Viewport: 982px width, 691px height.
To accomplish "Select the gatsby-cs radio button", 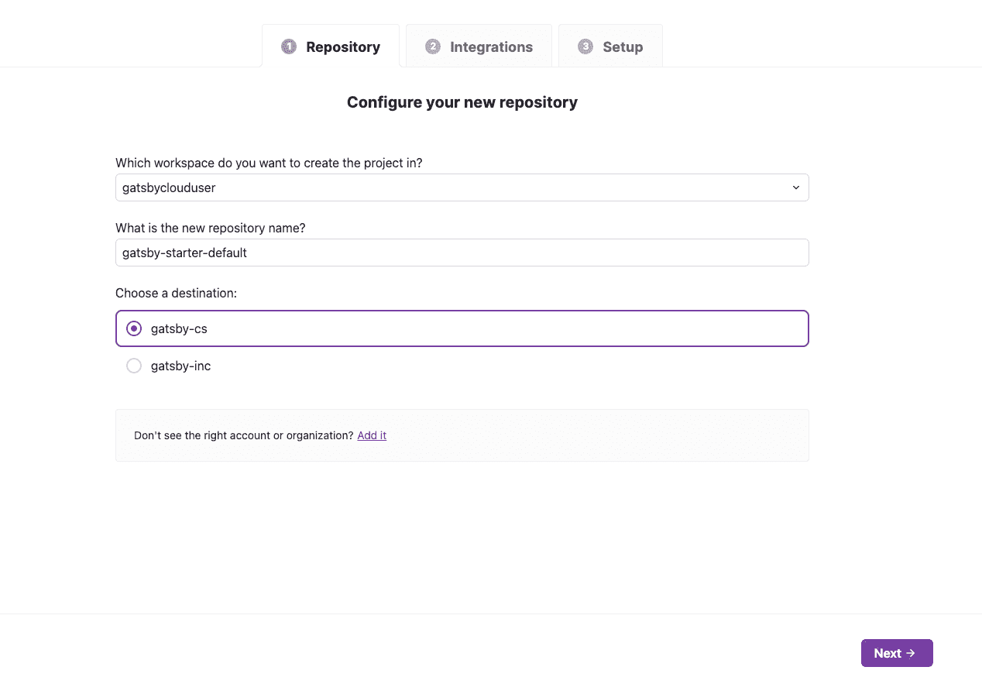I will pos(134,328).
